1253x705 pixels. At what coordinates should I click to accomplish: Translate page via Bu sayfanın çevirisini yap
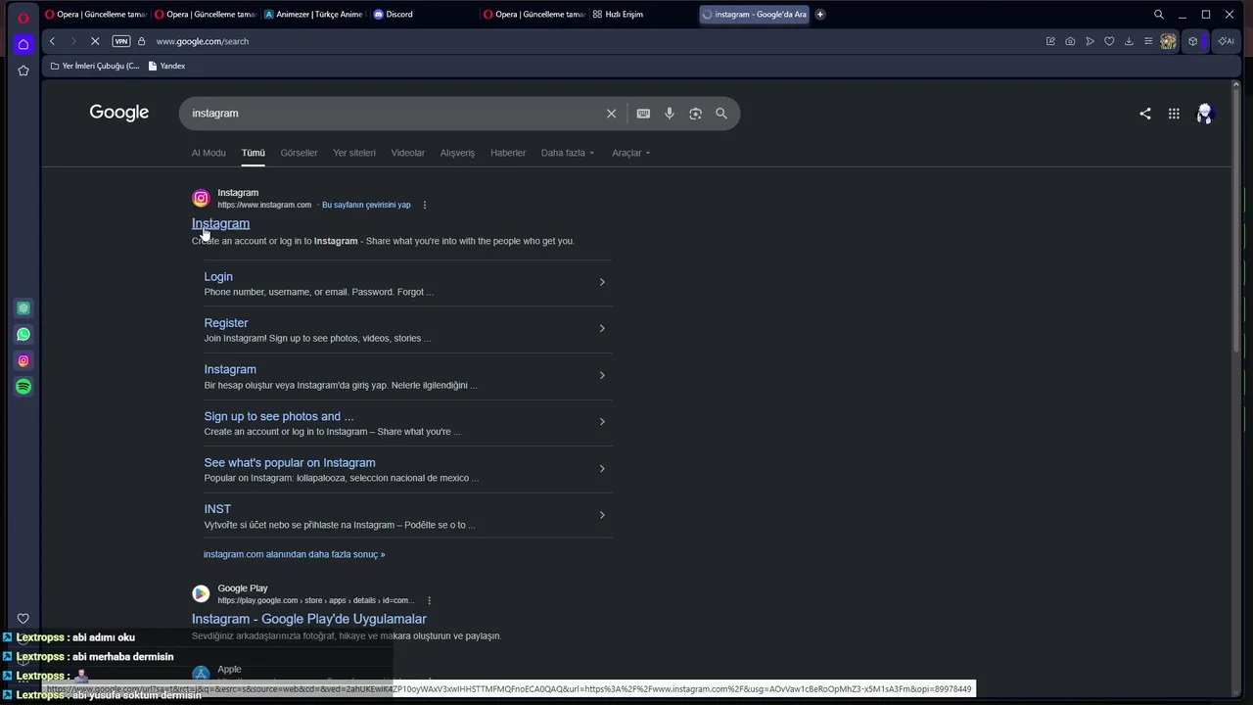pyautogui.click(x=366, y=205)
